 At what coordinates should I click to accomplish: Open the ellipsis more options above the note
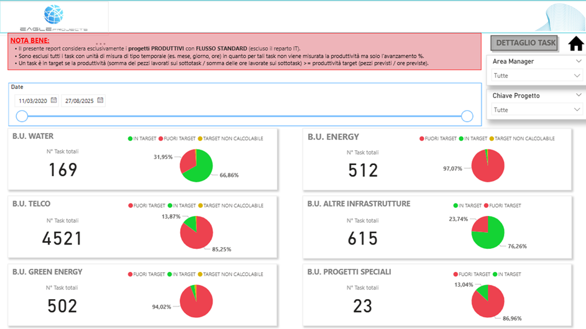coord(100,44)
